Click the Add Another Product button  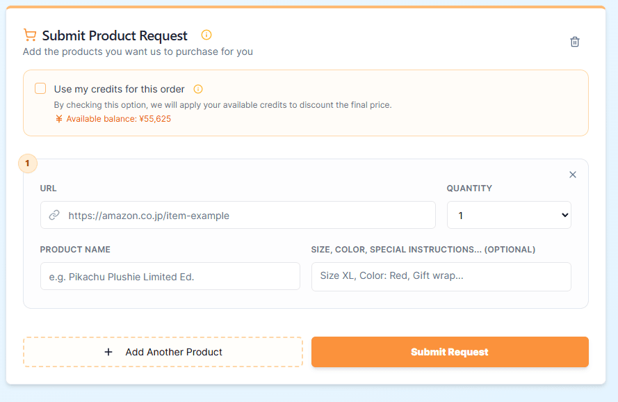[x=163, y=352]
